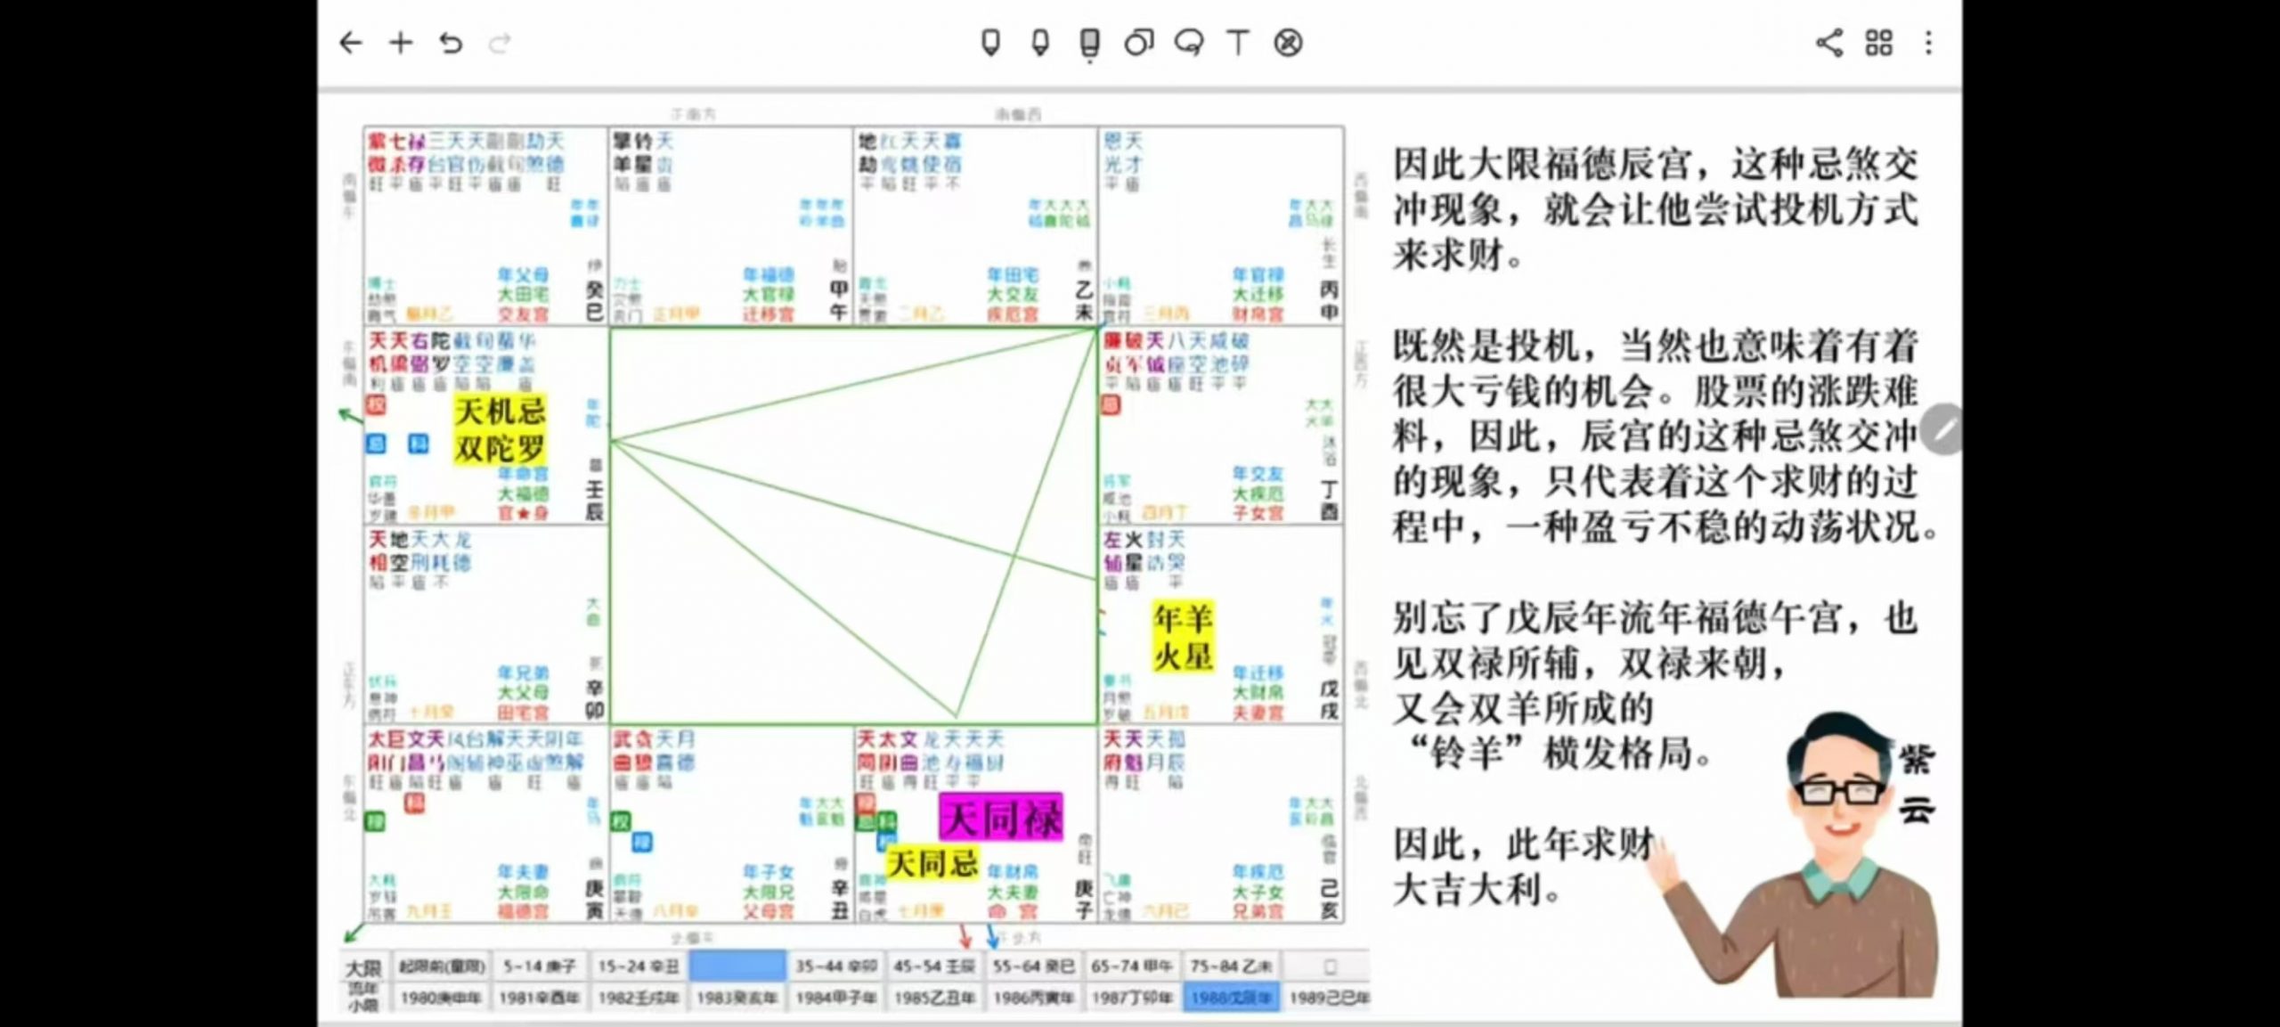Select the second pencil tool
This screenshot has width=2280, height=1027.
click(1039, 43)
